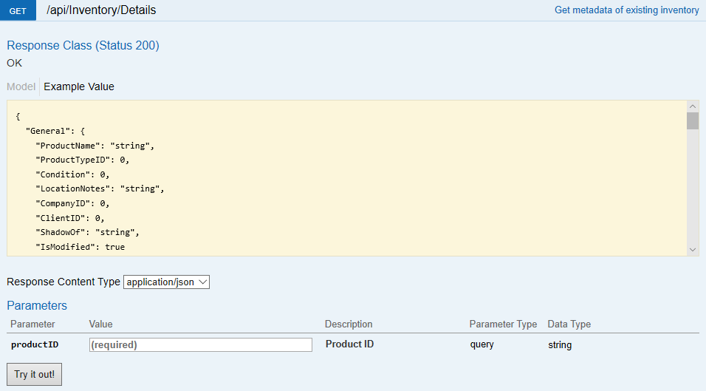
Task: Click the "LocationNotes": "string" line
Action: tap(100, 188)
